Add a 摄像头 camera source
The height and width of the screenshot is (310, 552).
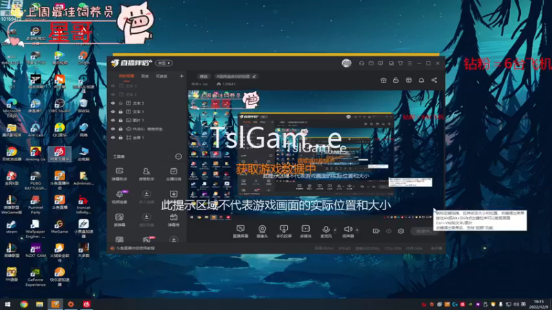coord(262,231)
